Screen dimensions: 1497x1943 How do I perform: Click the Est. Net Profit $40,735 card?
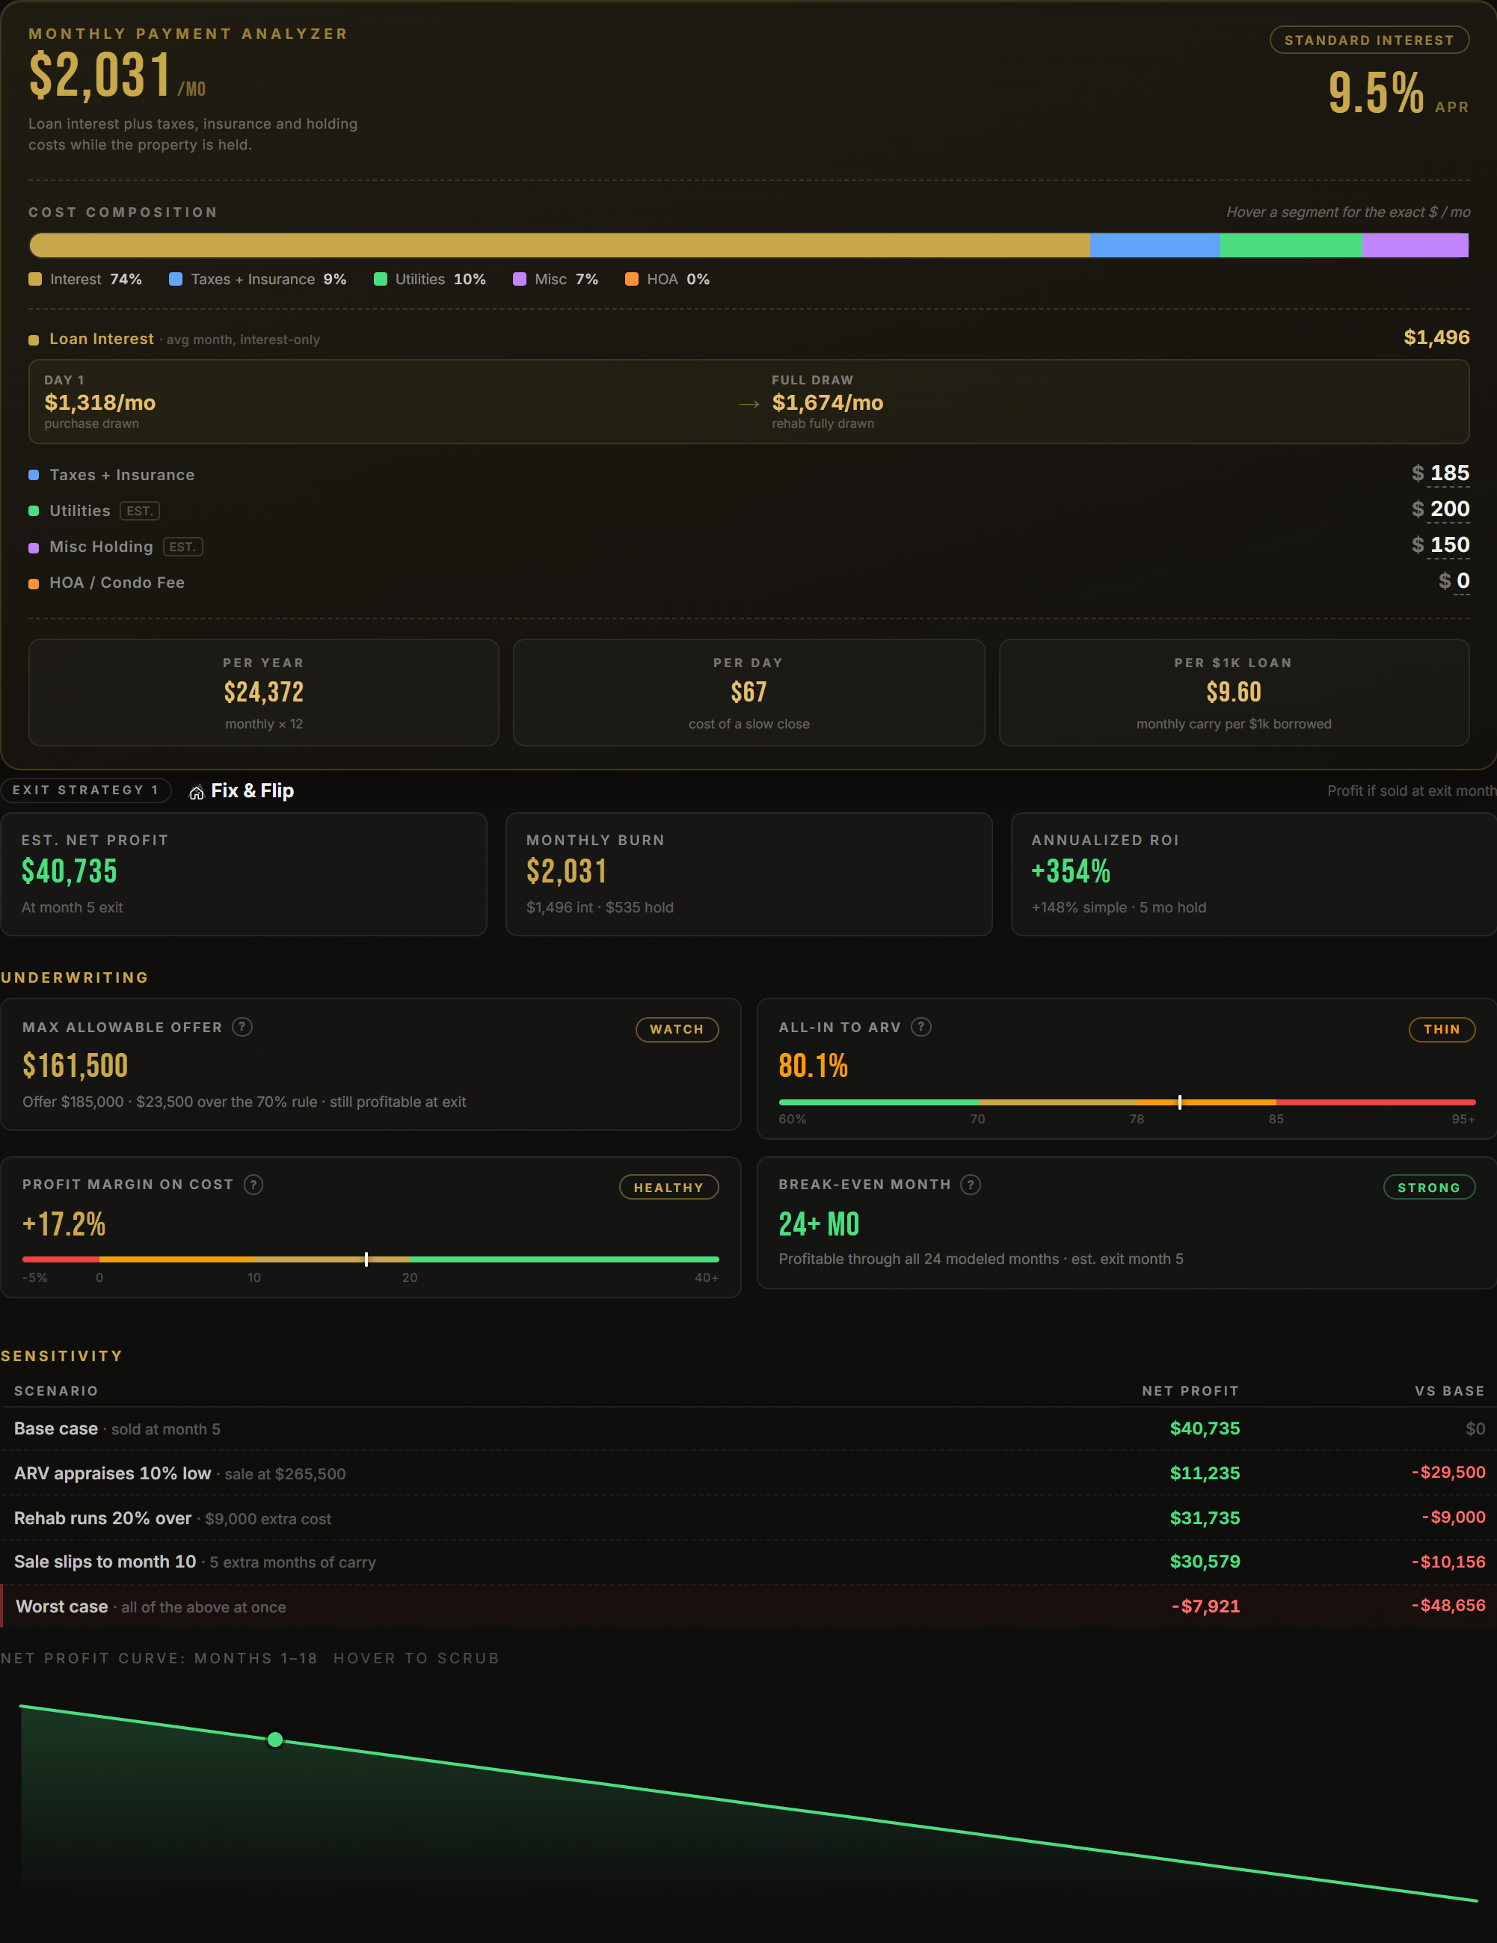click(244, 874)
